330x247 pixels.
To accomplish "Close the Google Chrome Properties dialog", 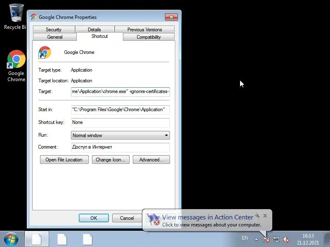I will click(171, 17).
